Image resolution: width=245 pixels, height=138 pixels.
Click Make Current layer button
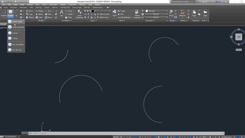103,14
